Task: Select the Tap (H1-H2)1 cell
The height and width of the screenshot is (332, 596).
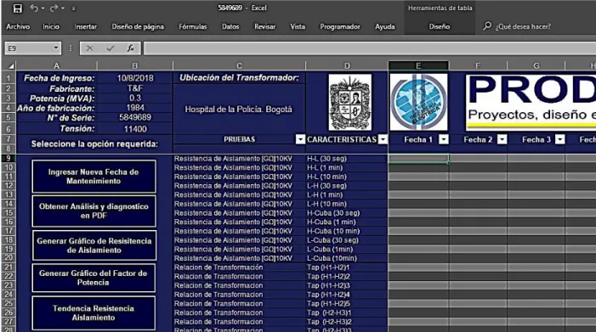Action: click(x=347, y=267)
